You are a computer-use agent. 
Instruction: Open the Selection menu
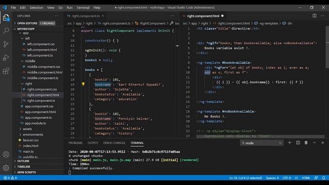click(x=36, y=8)
